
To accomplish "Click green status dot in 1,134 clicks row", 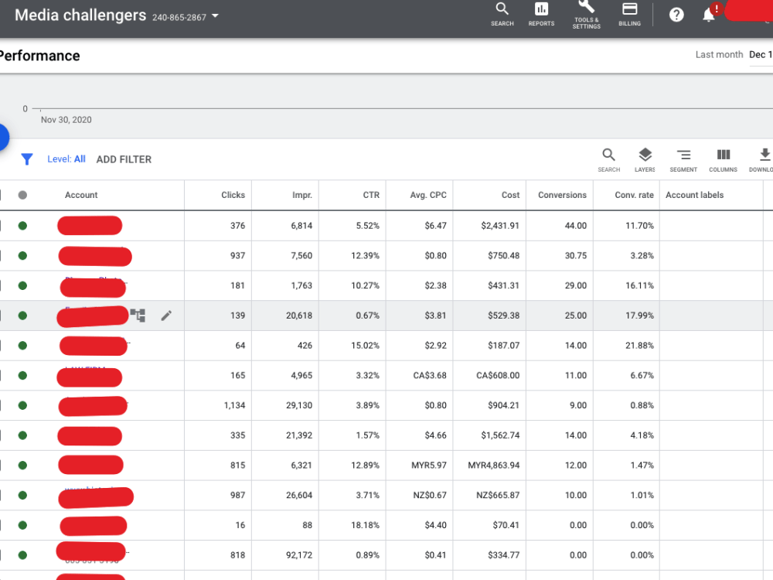I will click(22, 405).
